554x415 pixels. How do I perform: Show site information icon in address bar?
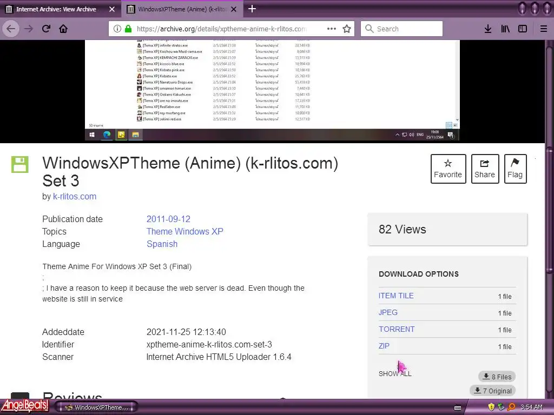117,29
